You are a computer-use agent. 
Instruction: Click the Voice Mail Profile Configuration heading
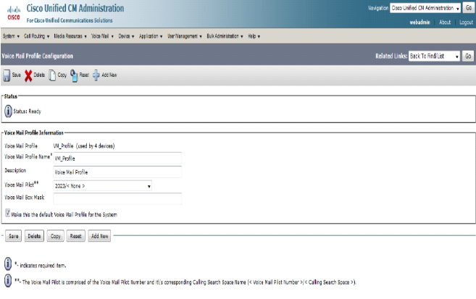38,56
